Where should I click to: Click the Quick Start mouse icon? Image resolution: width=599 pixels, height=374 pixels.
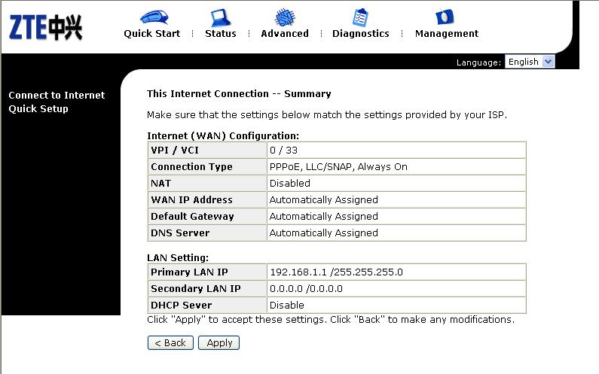pyautogui.click(x=154, y=17)
